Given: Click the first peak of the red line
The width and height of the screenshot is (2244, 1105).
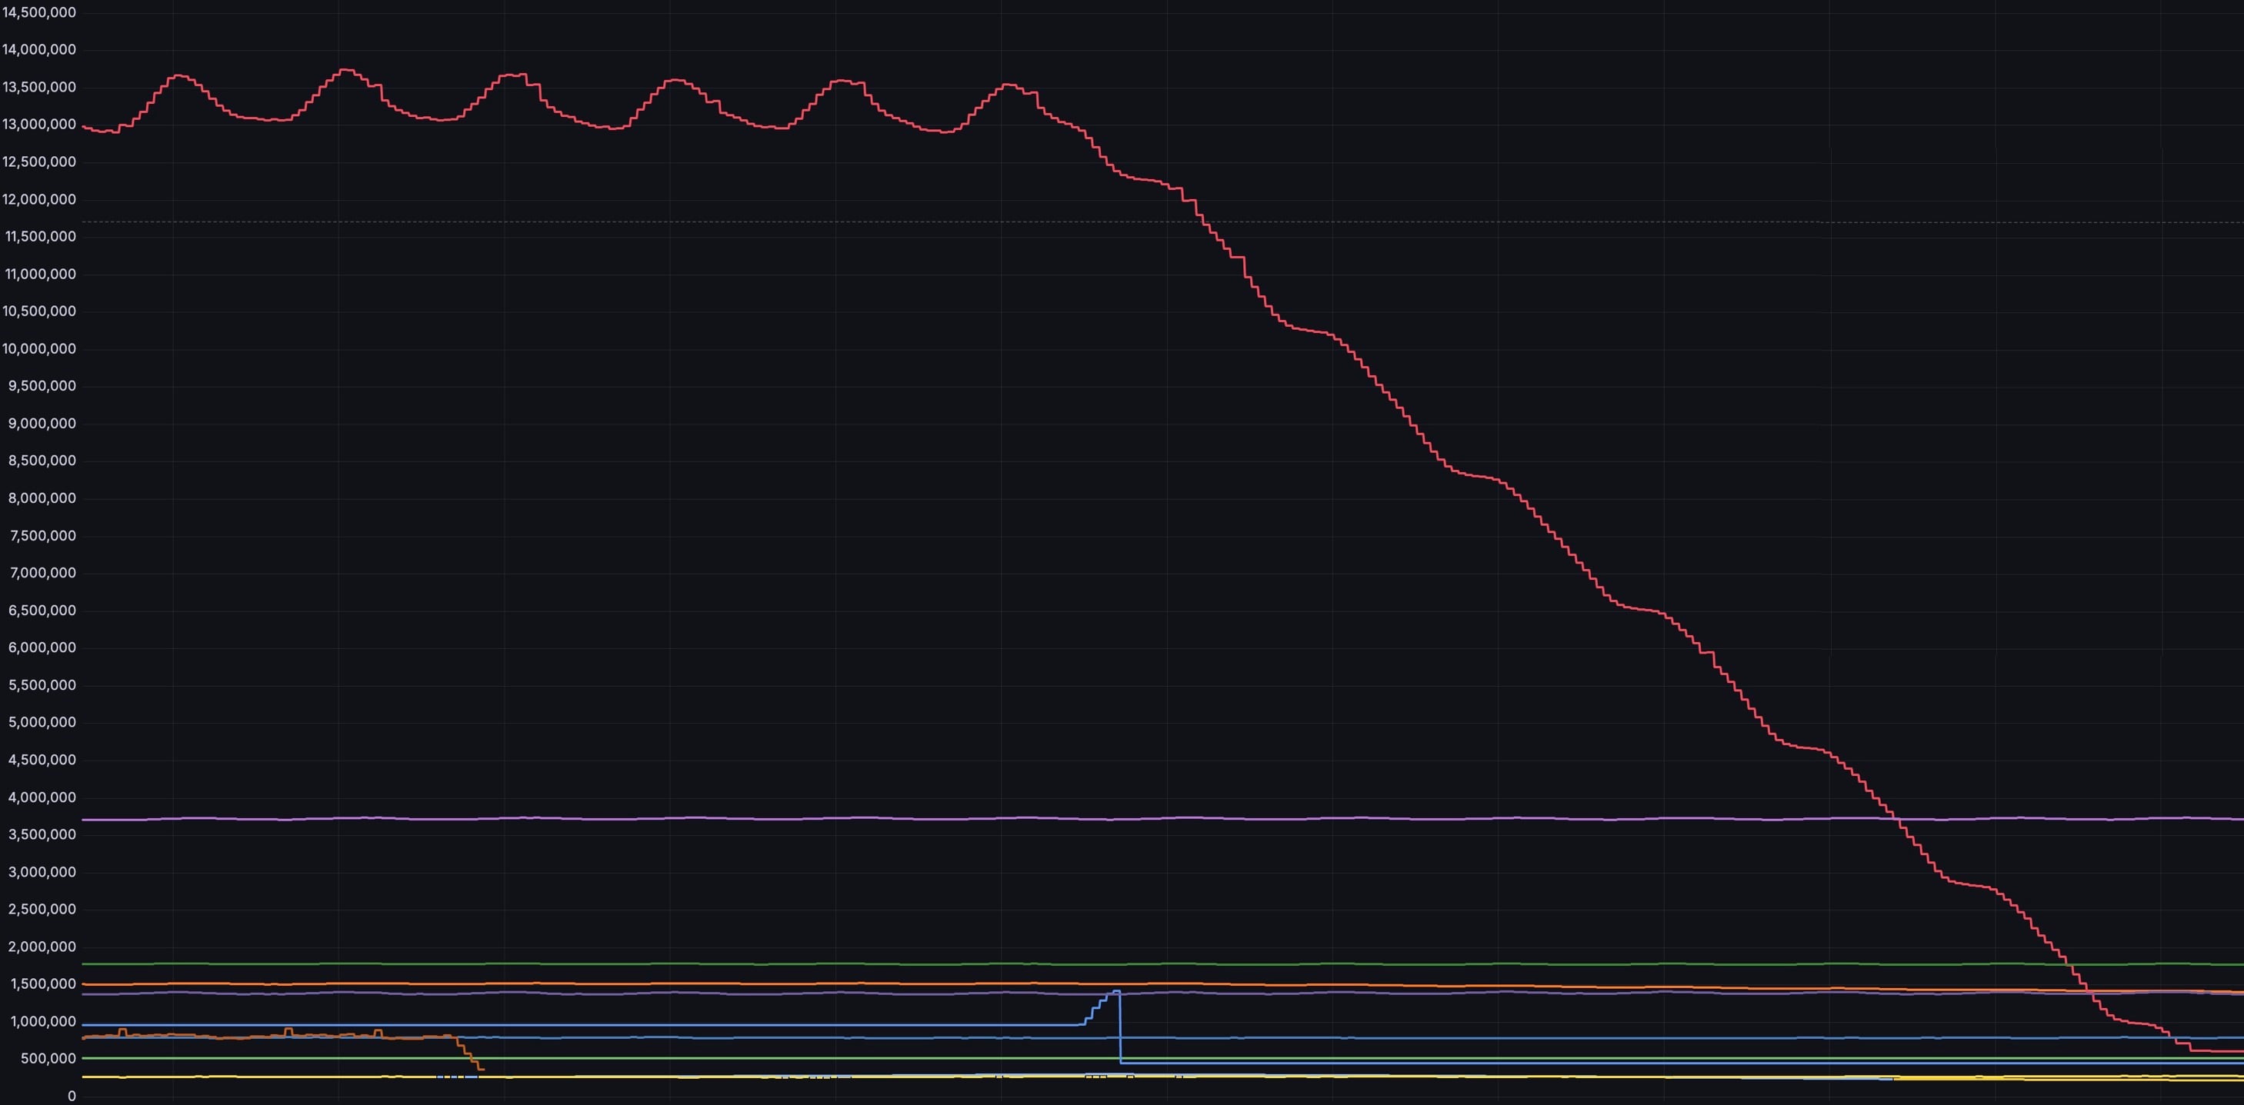Looking at the screenshot, I should coord(179,76).
